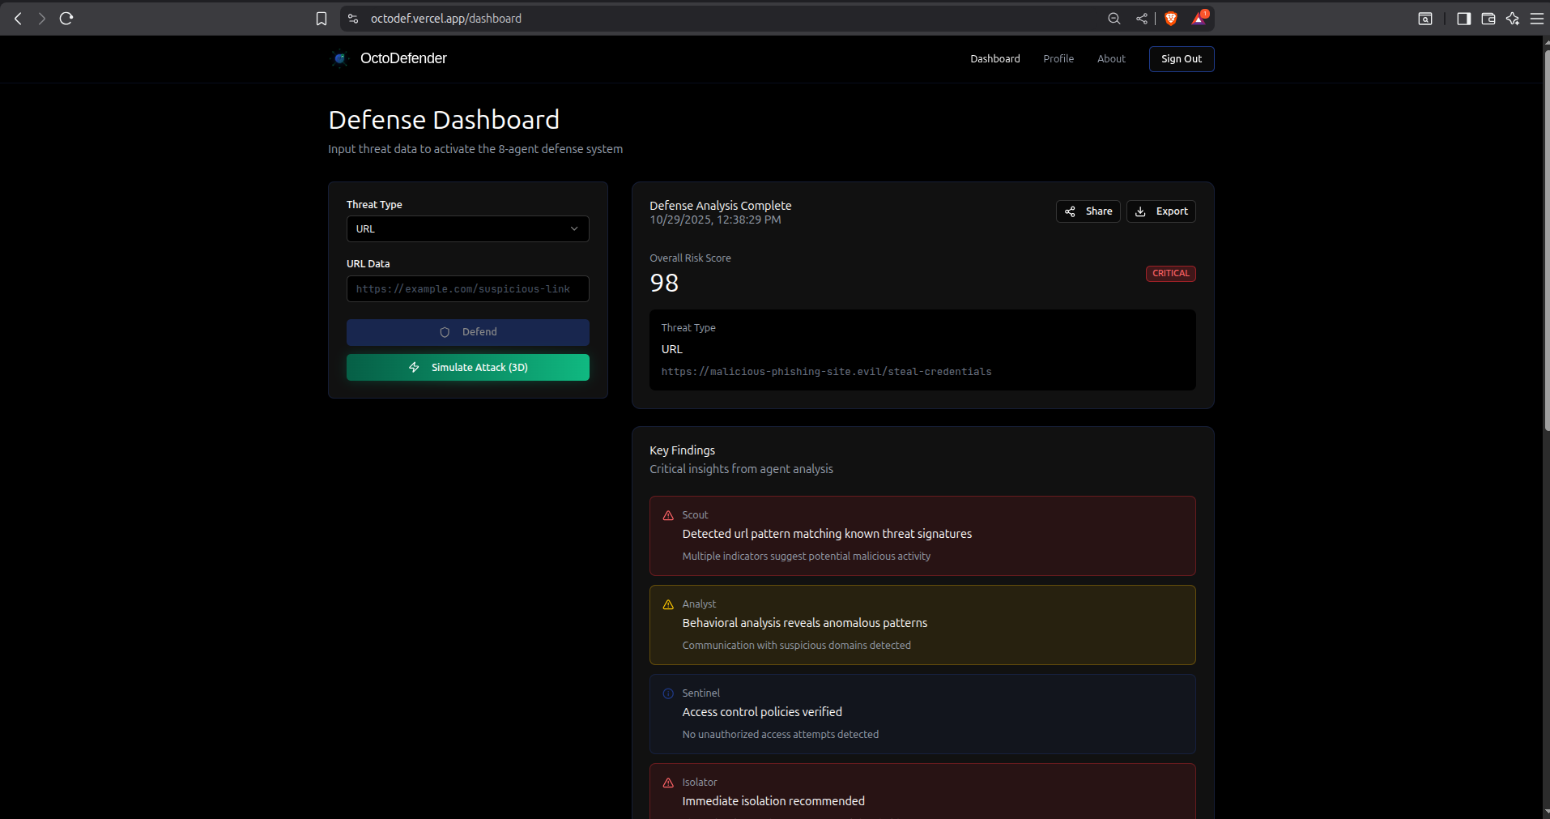Click the Defend button
The width and height of the screenshot is (1550, 819).
coord(468,332)
